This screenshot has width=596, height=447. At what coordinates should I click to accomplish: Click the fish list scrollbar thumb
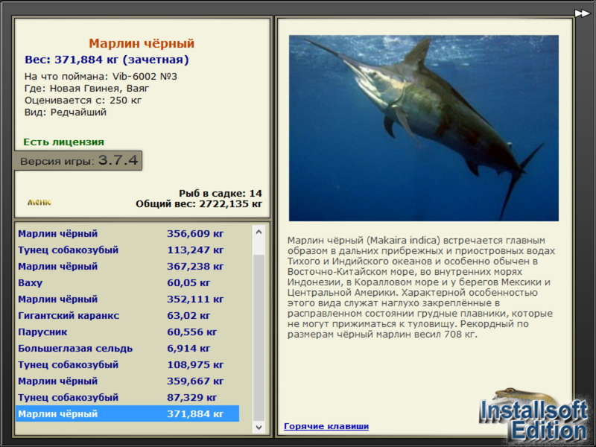click(259, 337)
